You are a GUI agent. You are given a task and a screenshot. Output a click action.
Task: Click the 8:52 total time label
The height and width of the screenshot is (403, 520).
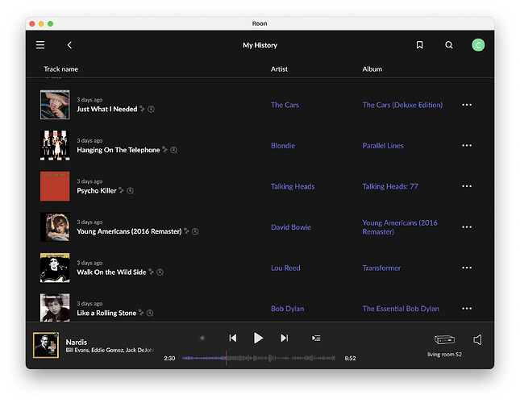(350, 358)
